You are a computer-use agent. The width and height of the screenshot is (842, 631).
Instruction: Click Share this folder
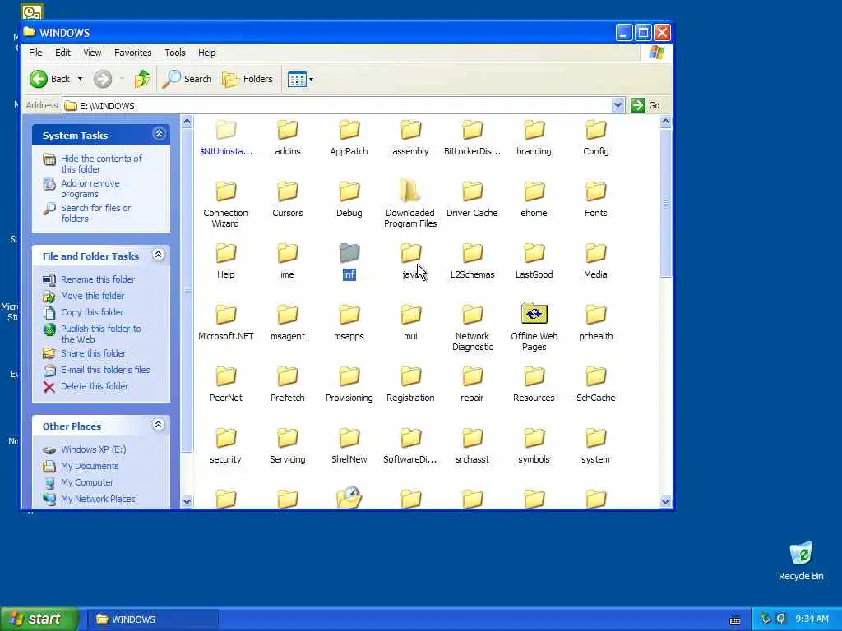point(85,353)
